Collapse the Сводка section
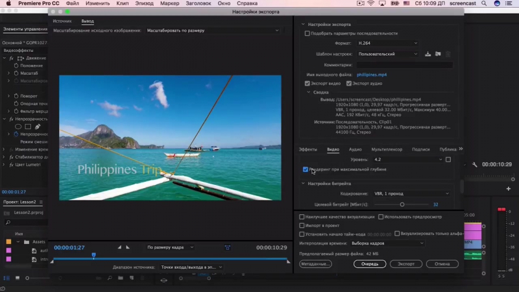The height and width of the screenshot is (292, 519). [x=308, y=92]
